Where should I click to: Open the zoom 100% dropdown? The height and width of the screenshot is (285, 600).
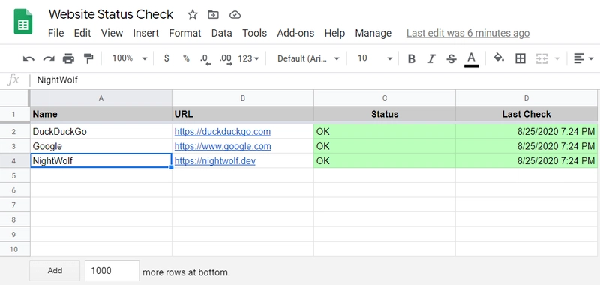pos(130,58)
